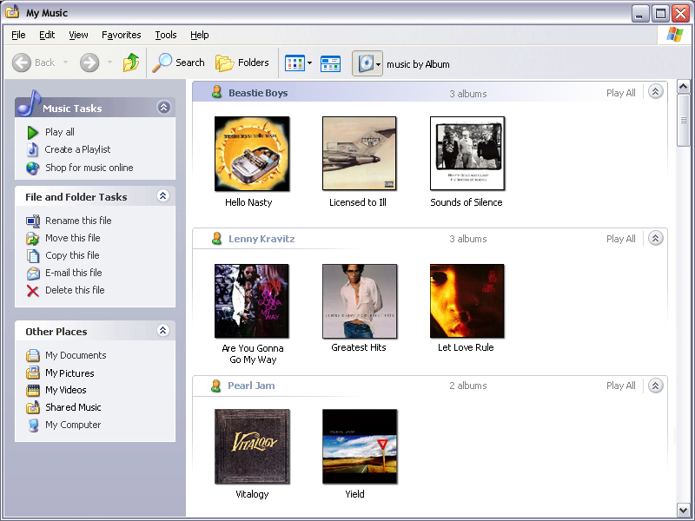This screenshot has width=695, height=521.
Task: Open the Views dropdown arrow
Action: pos(309,63)
